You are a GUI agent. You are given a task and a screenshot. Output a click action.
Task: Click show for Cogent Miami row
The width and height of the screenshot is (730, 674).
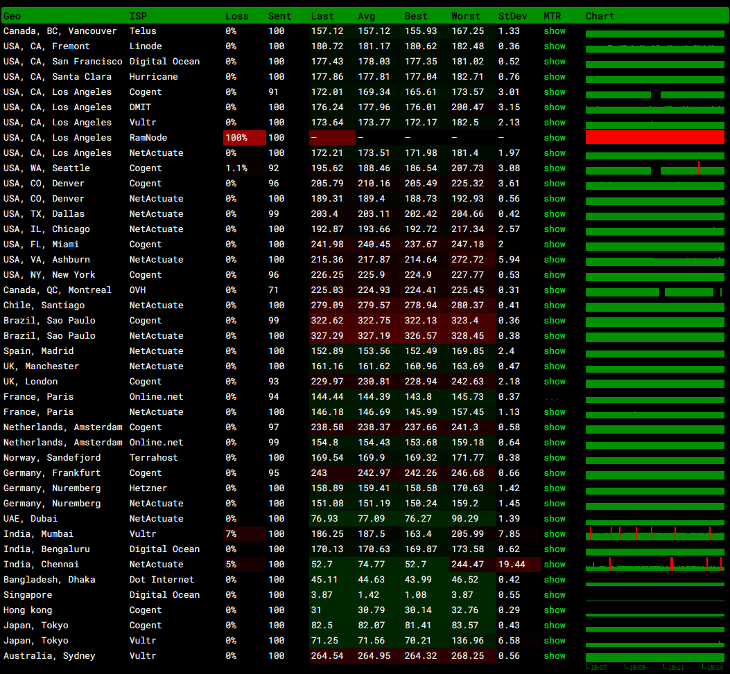pos(555,245)
